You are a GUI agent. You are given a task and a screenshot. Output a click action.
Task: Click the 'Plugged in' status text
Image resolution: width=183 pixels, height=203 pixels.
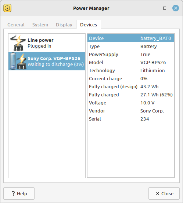(39, 46)
